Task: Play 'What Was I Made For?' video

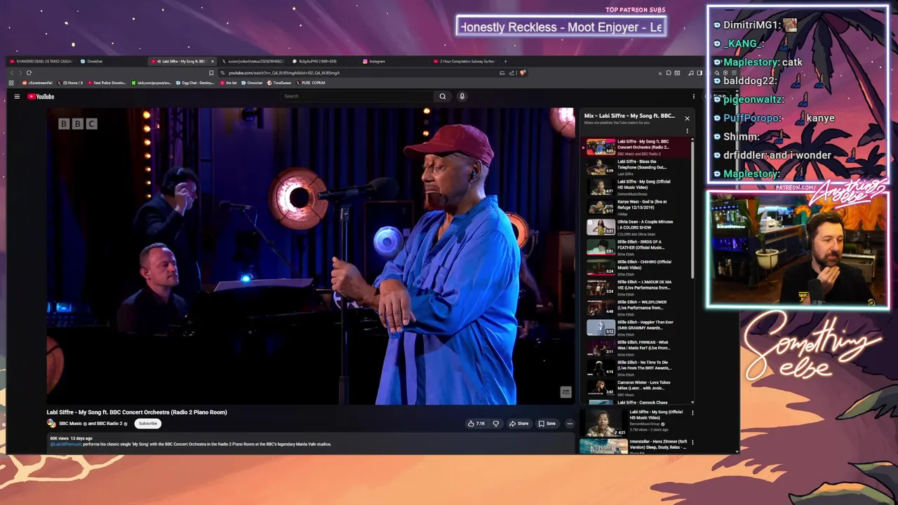Action: pos(635,348)
